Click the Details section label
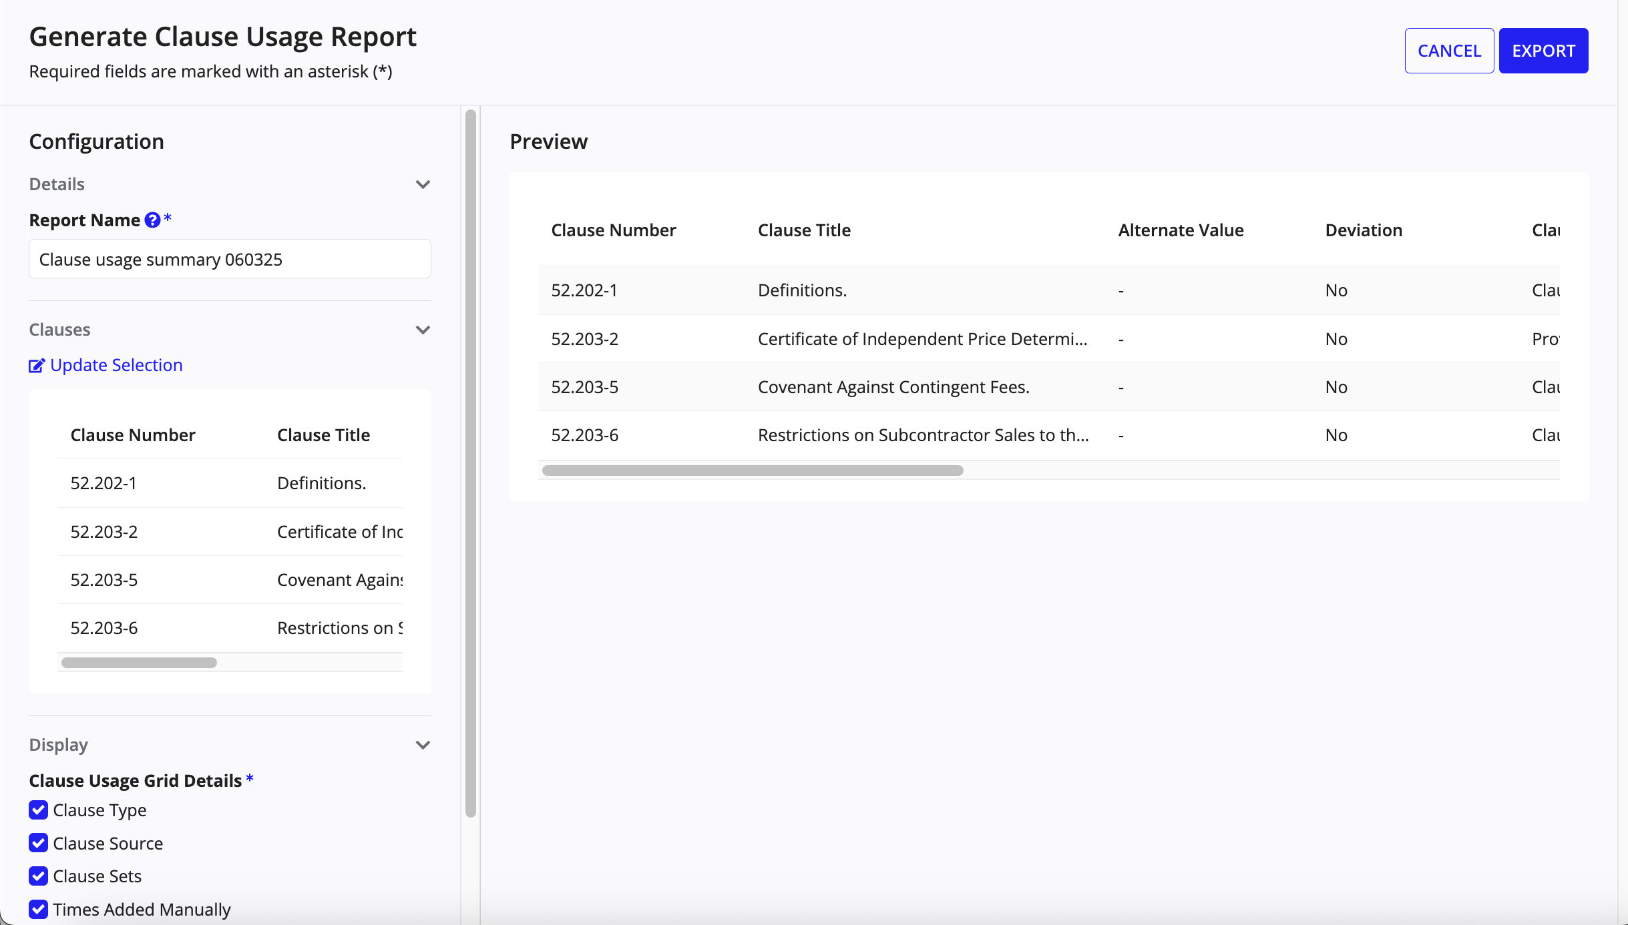The image size is (1628, 925). click(57, 184)
